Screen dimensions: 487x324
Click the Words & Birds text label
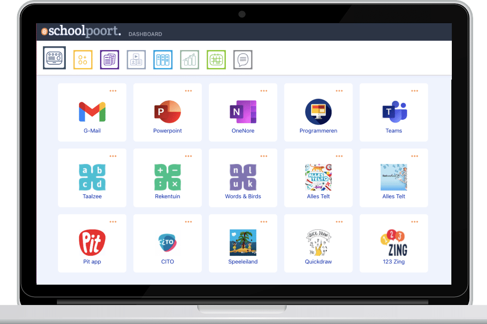[x=243, y=196]
